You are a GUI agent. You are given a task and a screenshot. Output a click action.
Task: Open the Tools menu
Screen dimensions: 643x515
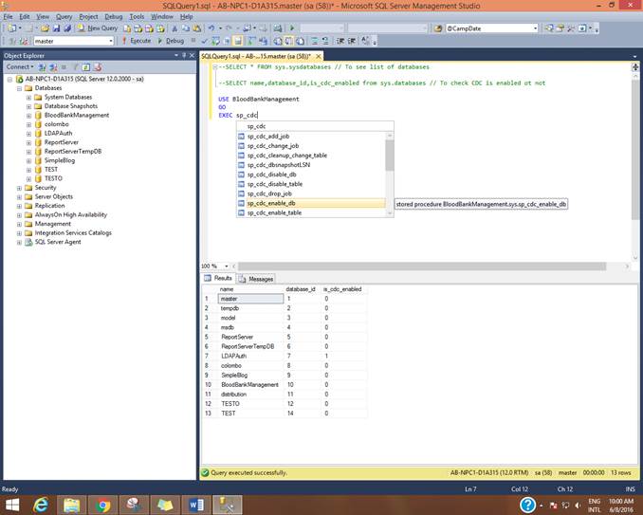(x=137, y=16)
